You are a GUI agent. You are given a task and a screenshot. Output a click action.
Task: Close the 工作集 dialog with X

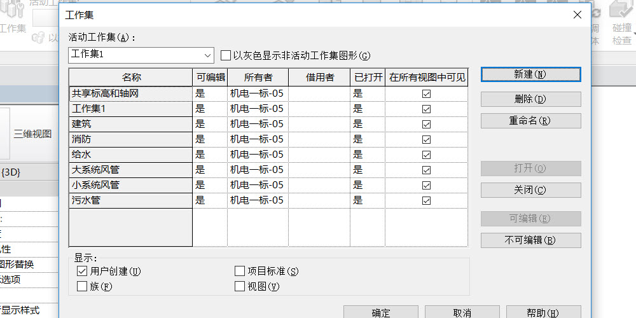[577, 15]
